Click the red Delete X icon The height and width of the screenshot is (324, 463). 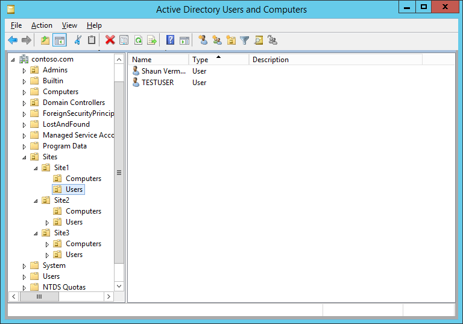(x=110, y=40)
